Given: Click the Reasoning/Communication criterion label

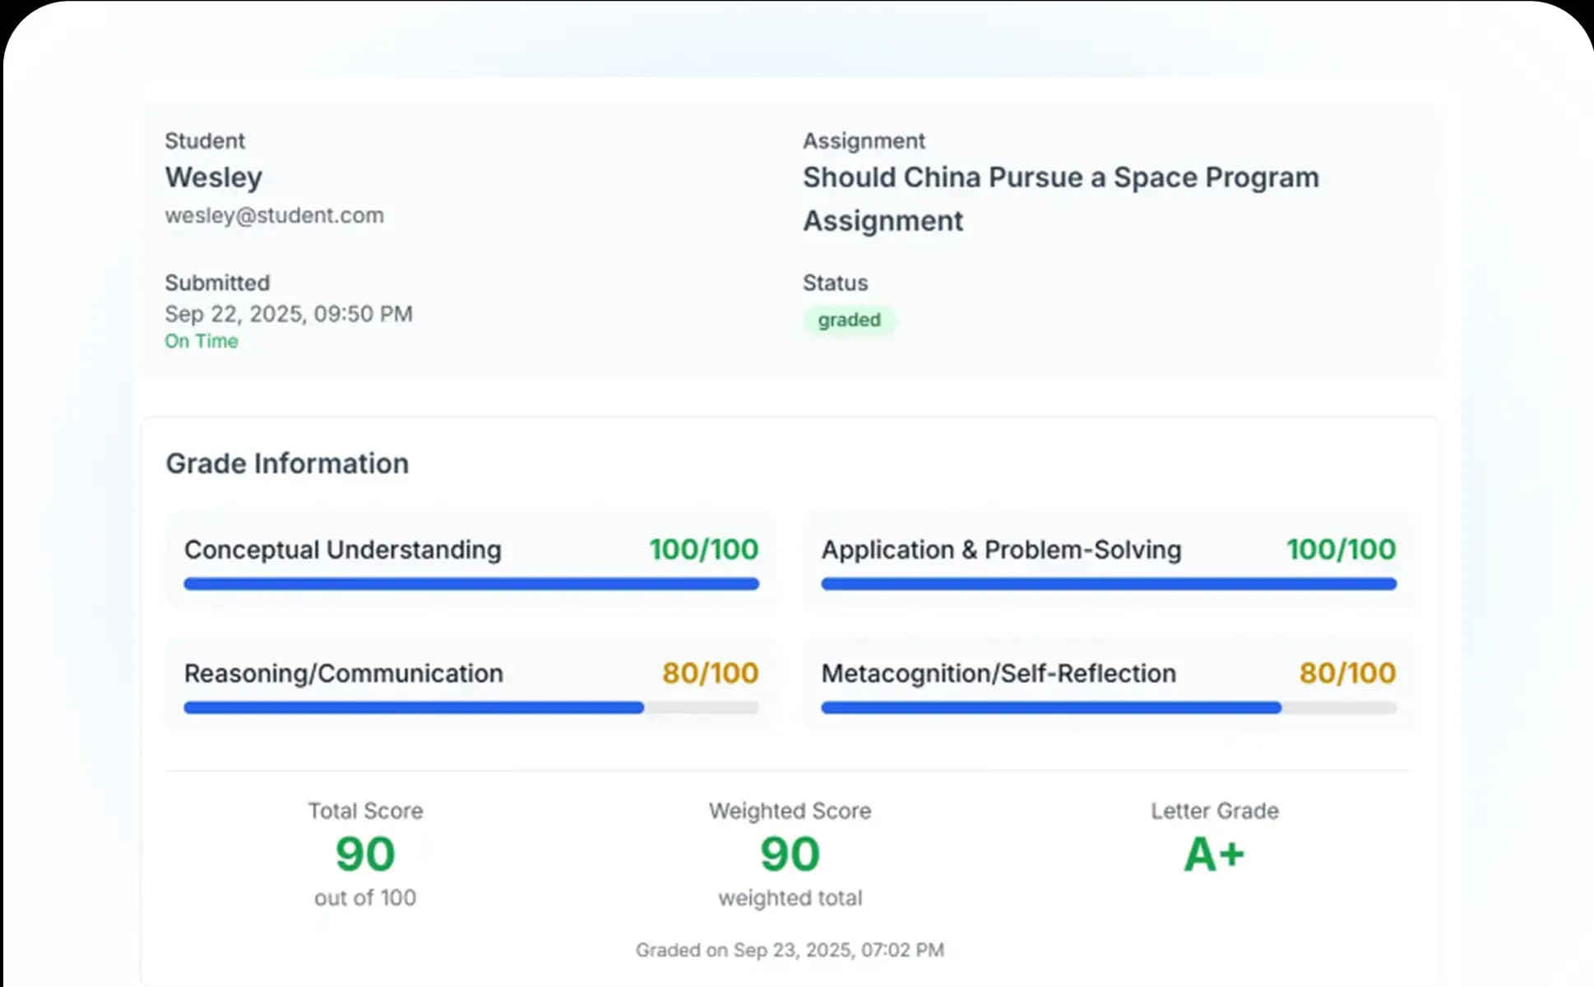Looking at the screenshot, I should tap(343, 673).
